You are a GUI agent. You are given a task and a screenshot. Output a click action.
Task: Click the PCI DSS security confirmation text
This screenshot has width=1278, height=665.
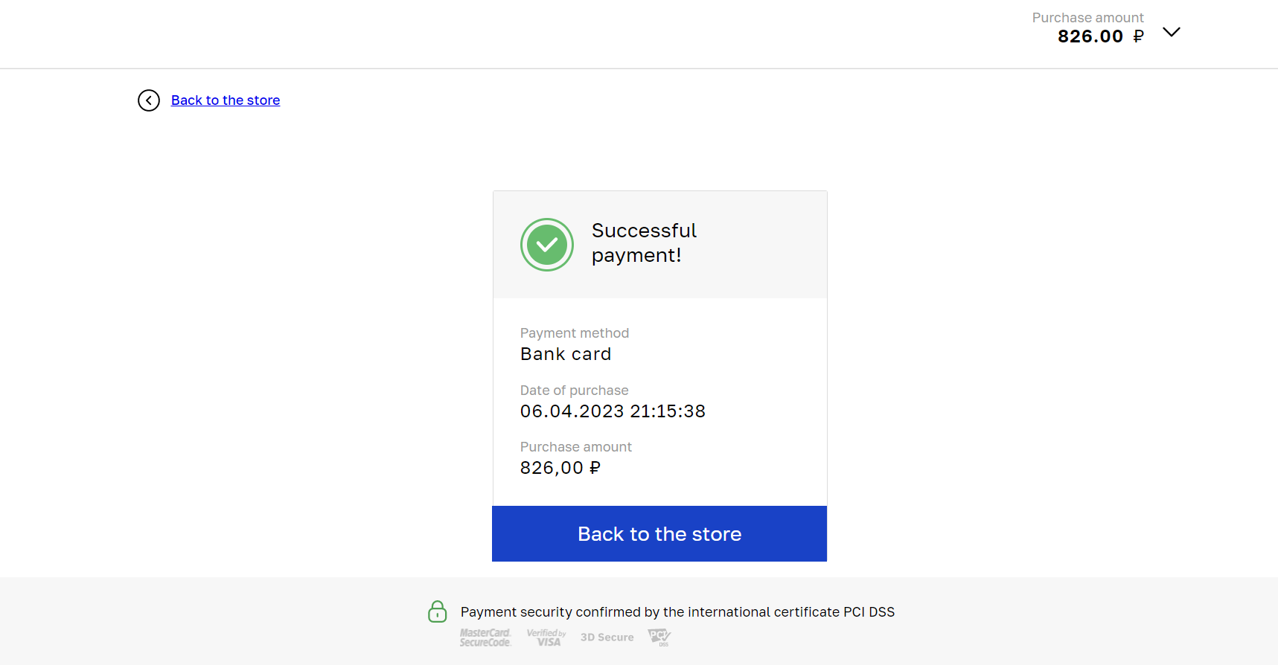677,612
